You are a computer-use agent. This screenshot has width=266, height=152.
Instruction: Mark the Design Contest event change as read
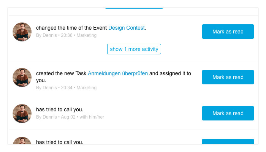(x=228, y=32)
